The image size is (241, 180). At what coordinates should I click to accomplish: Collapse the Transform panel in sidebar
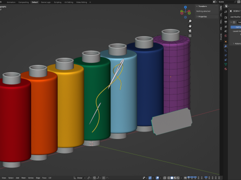(x=197, y=6)
